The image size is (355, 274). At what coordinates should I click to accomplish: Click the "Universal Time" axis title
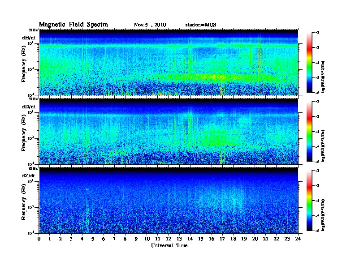[169, 245]
